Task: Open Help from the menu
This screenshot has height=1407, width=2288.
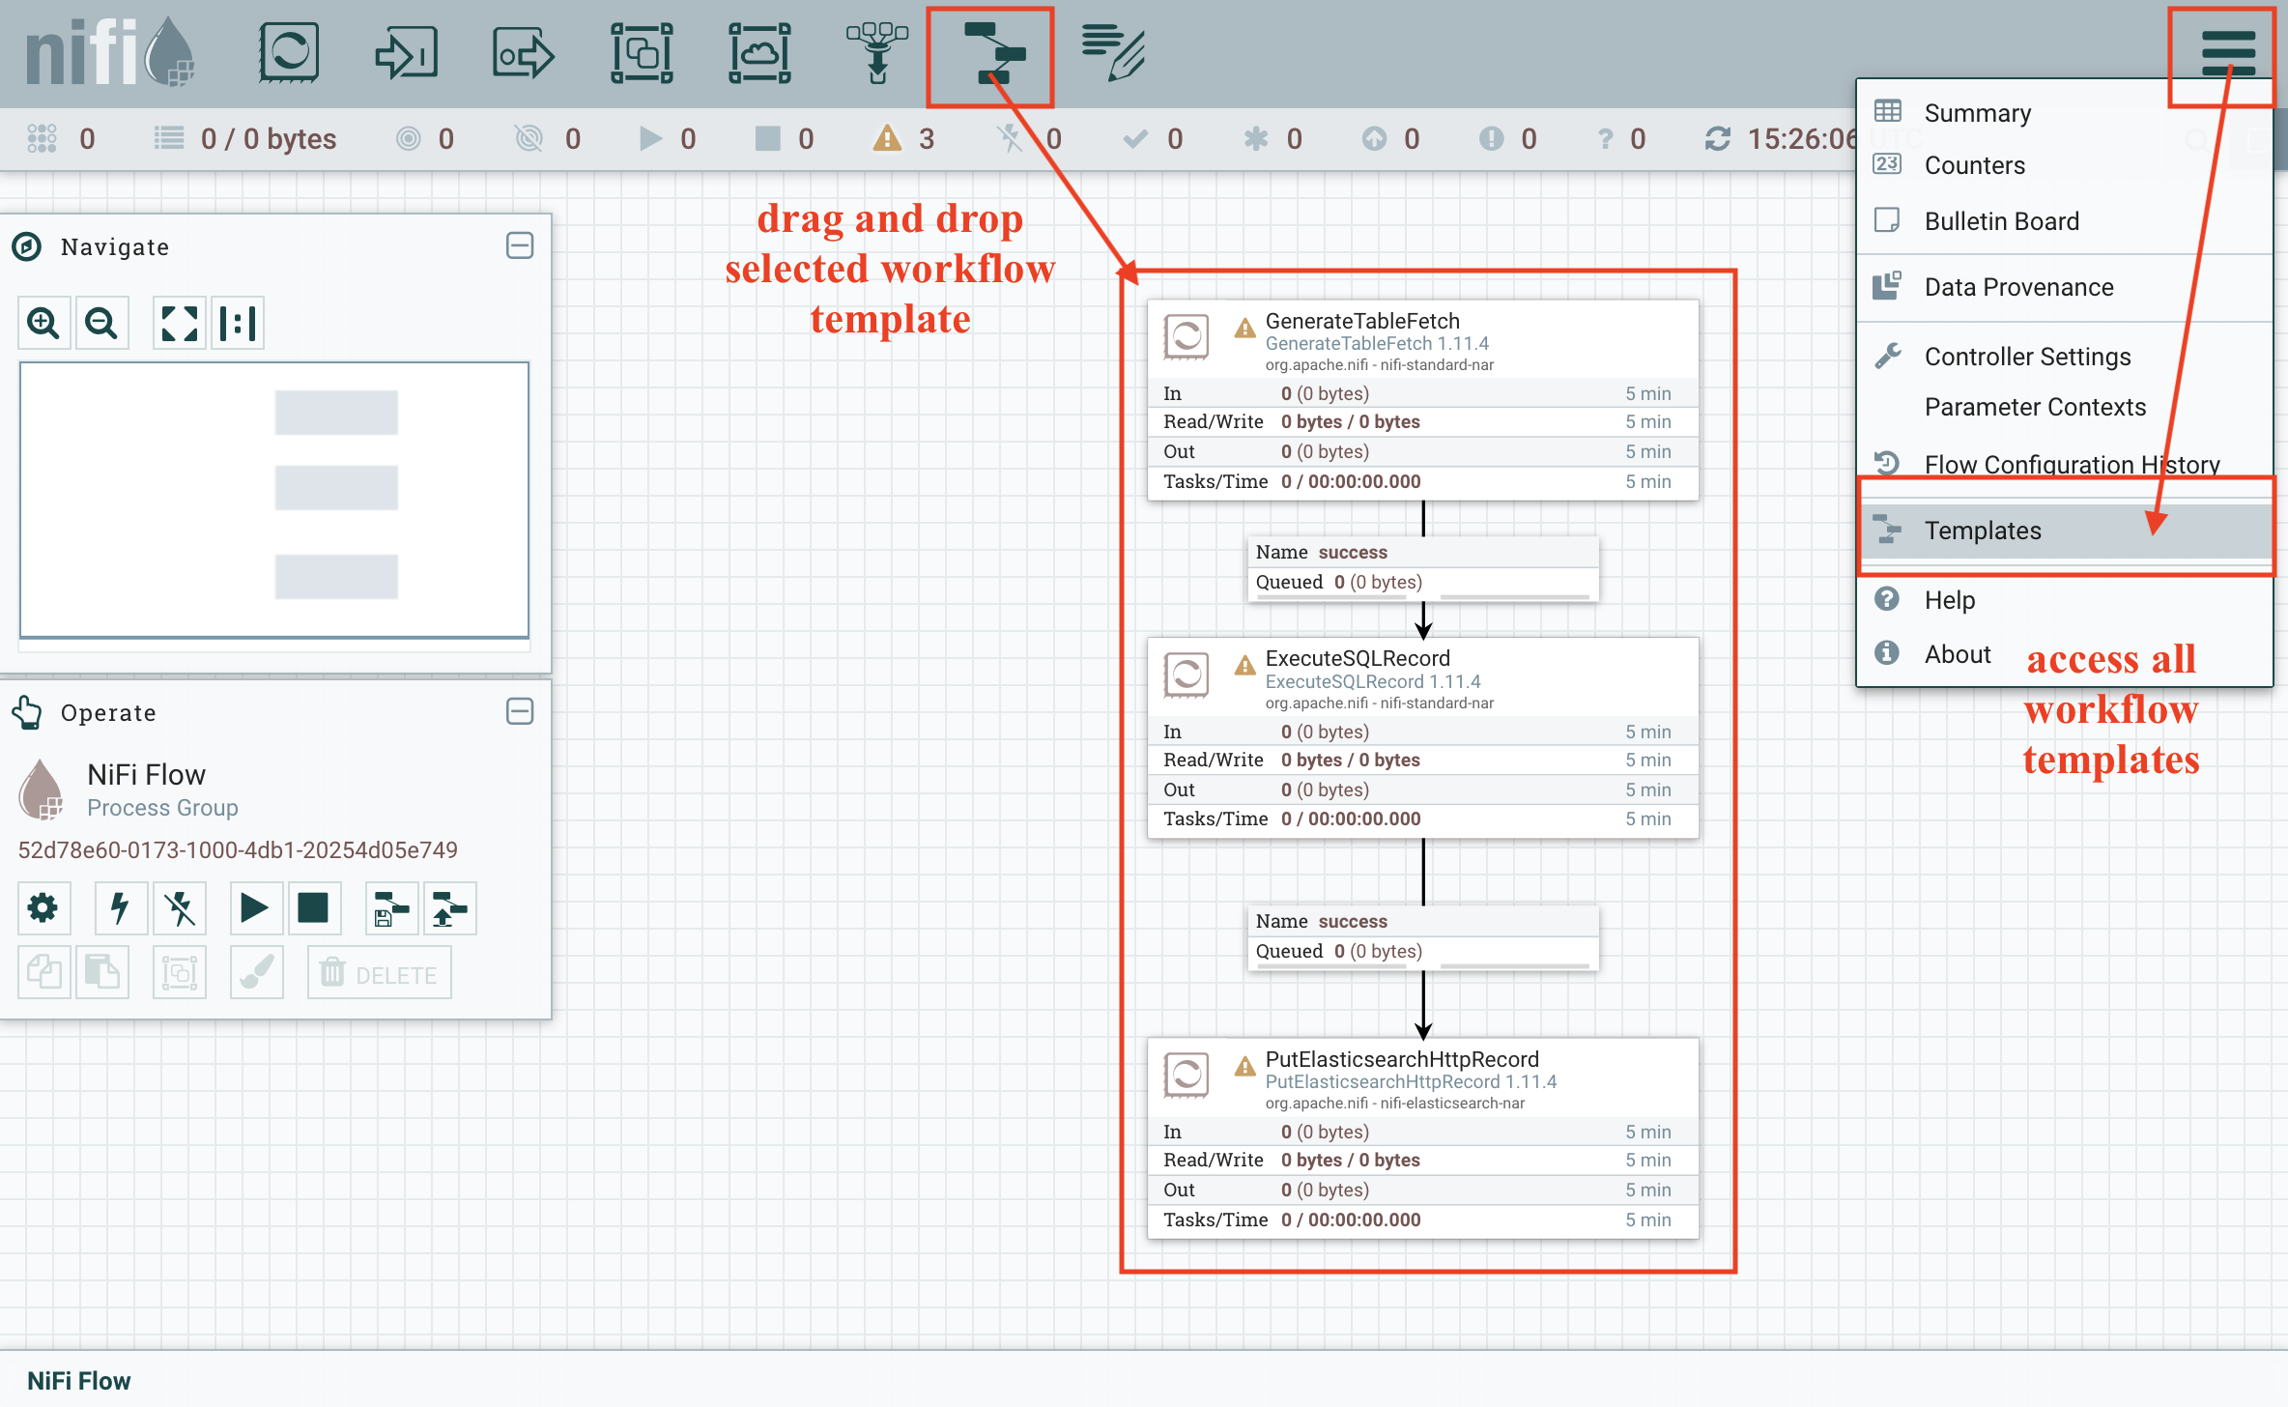Action: (x=2064, y=600)
